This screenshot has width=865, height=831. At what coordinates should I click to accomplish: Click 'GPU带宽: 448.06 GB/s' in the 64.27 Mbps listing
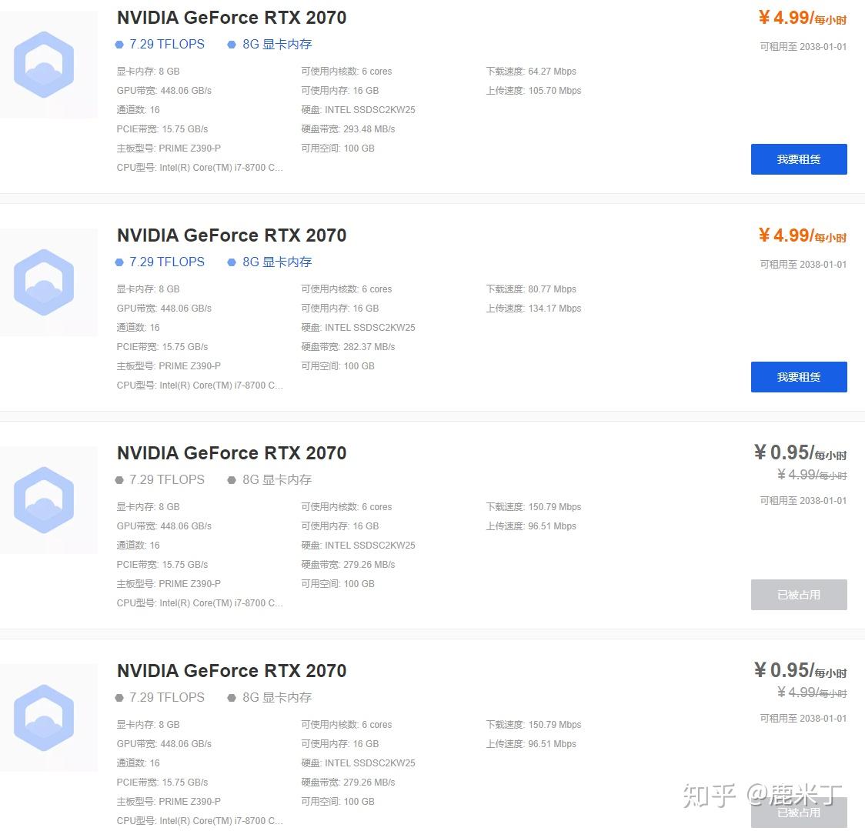coord(164,91)
